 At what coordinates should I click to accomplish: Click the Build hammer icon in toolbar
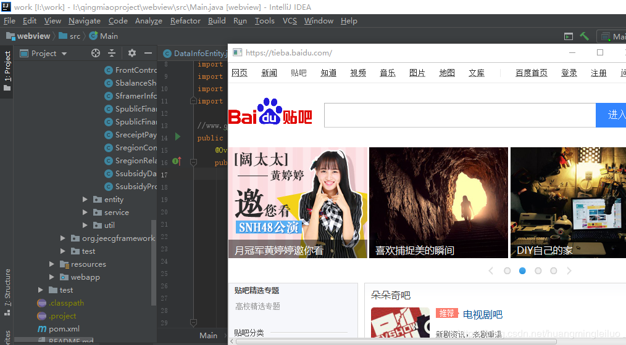[585, 36]
